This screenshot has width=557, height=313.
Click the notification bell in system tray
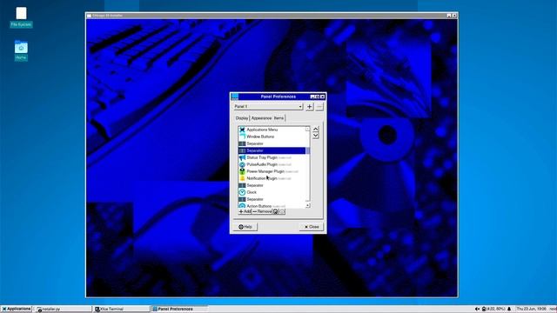pyautogui.click(x=509, y=310)
